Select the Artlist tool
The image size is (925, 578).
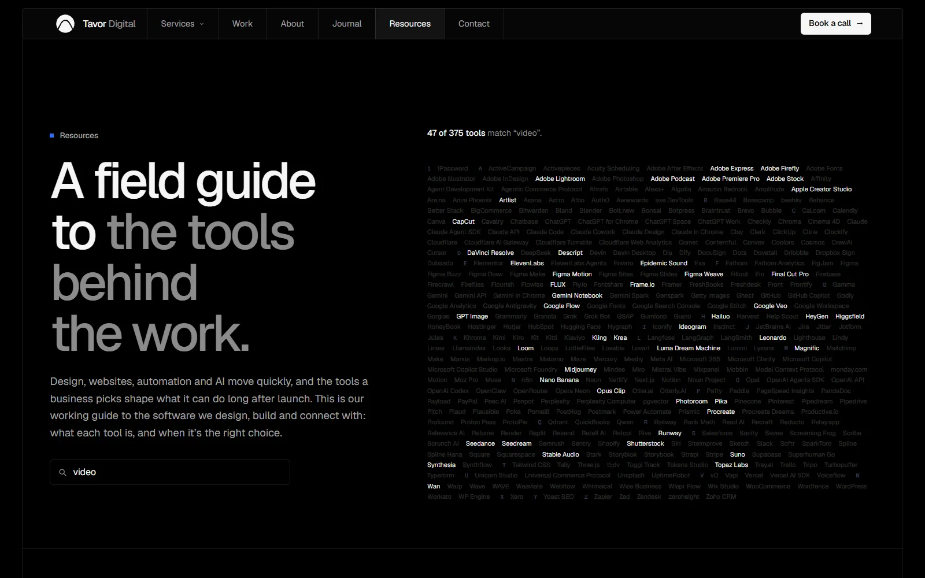[508, 200]
